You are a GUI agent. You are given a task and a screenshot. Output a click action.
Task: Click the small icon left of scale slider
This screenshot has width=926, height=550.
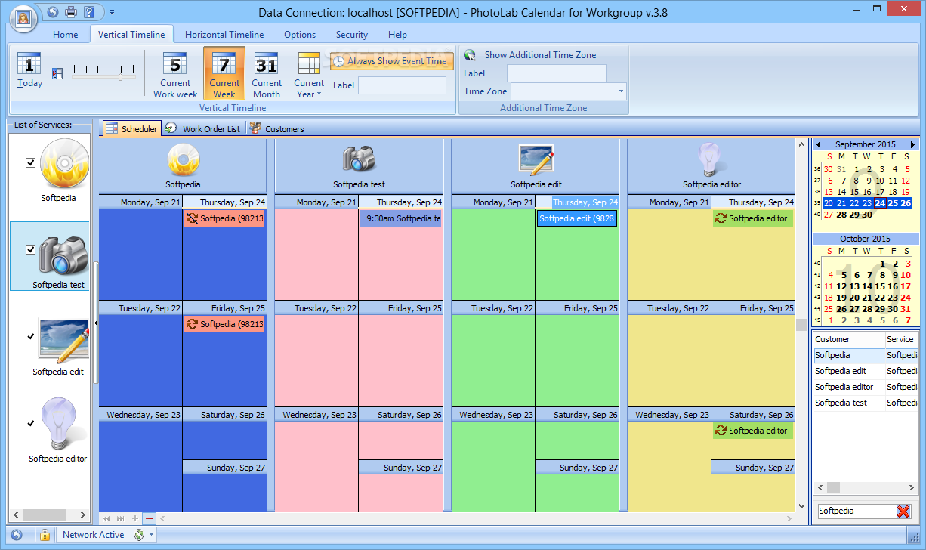[57, 73]
